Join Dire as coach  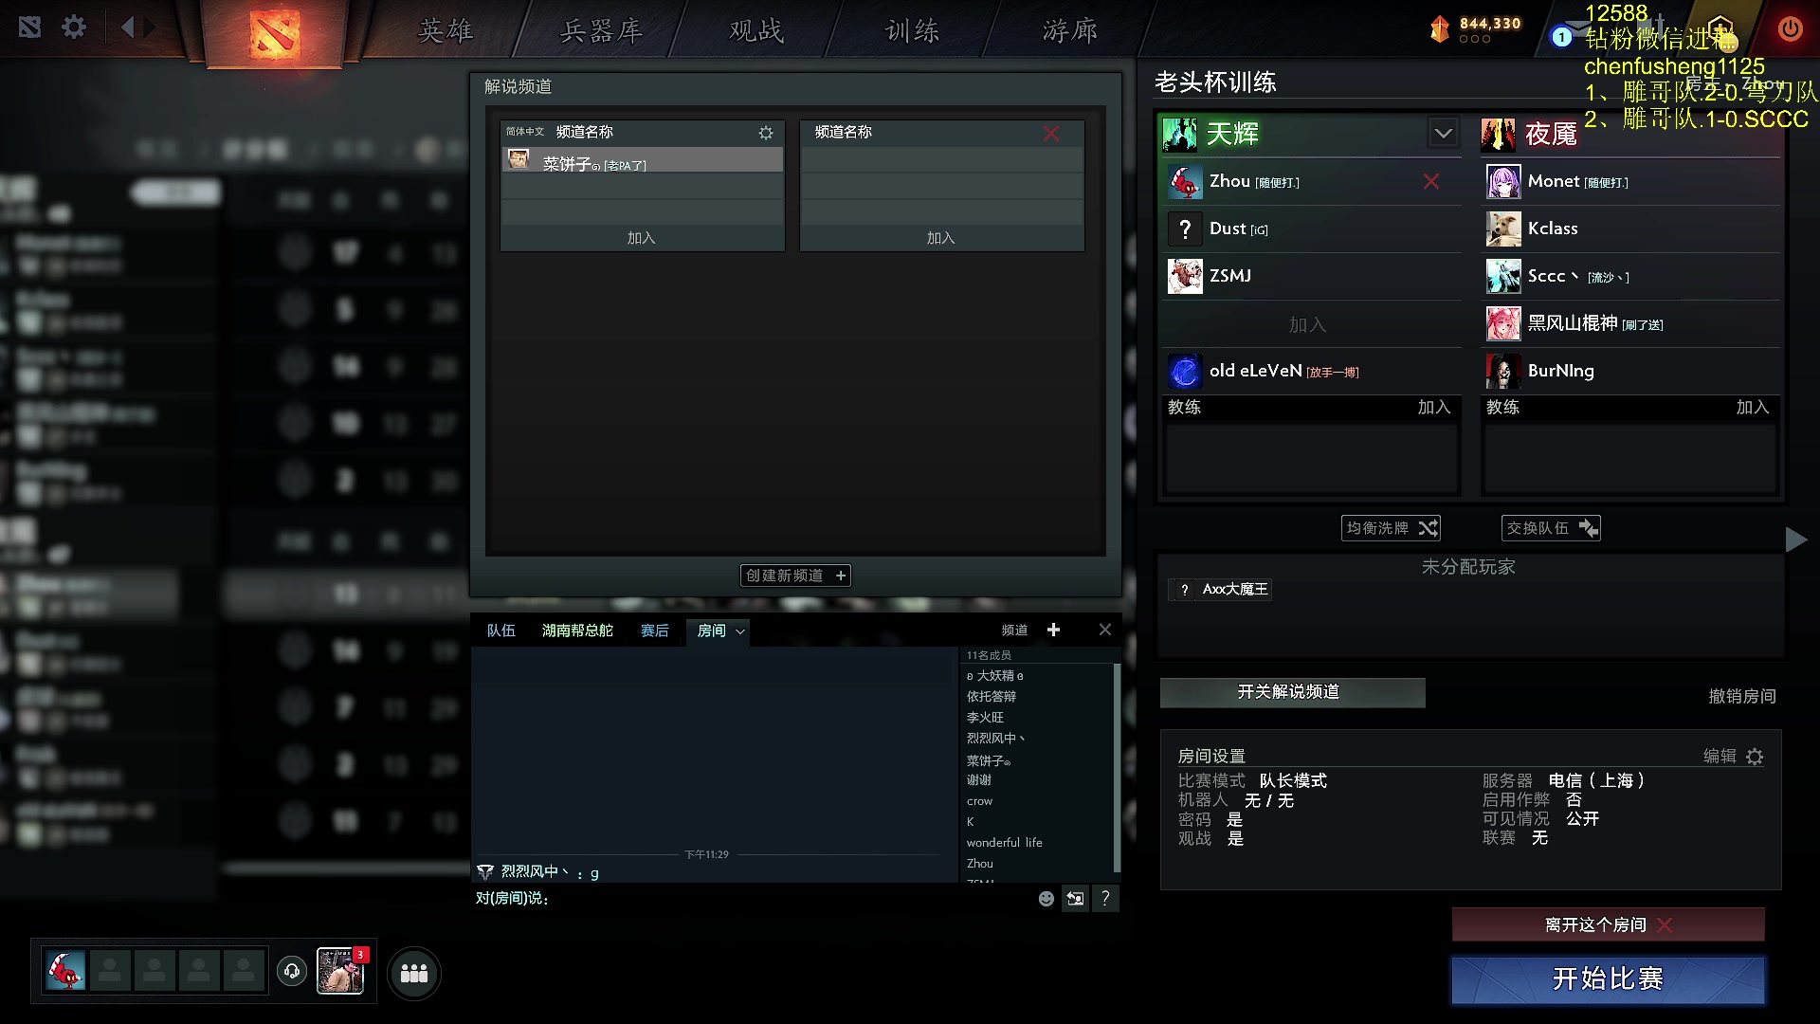(x=1752, y=407)
